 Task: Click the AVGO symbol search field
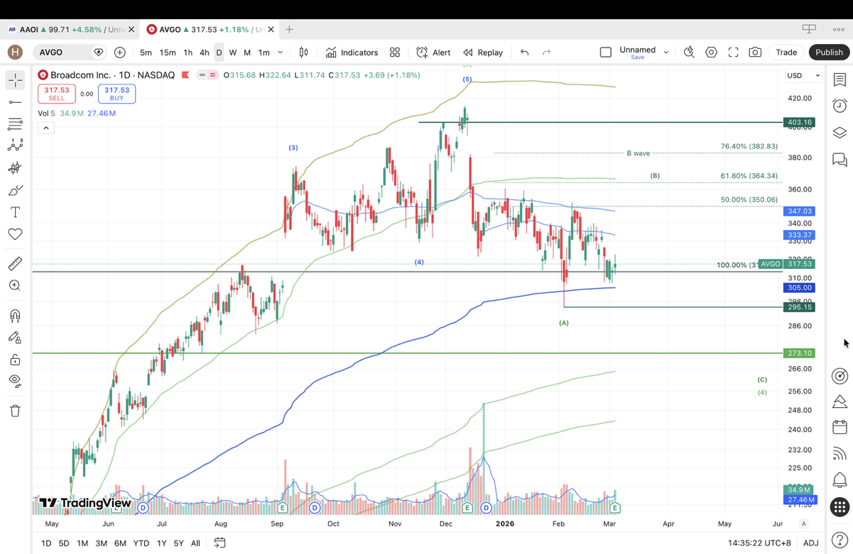[x=63, y=52]
